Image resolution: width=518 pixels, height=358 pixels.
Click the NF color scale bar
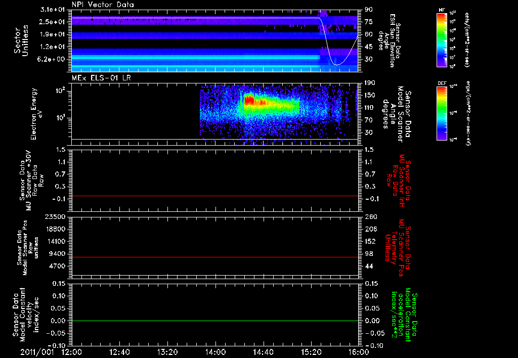[442, 39]
